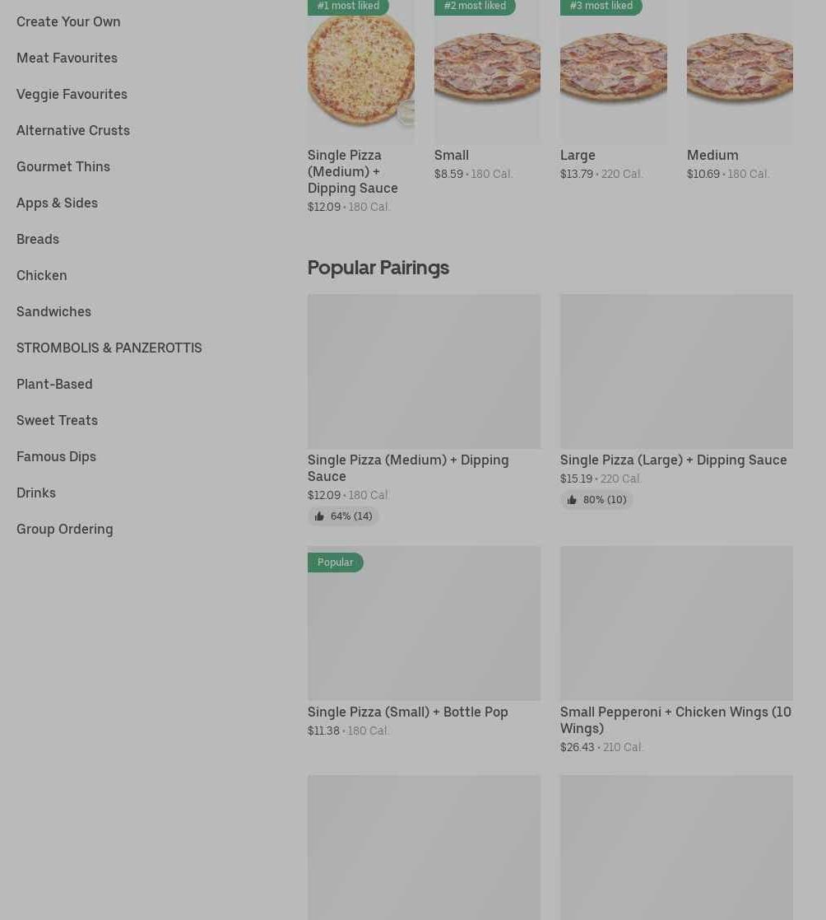The image size is (826, 920).
Task: Open Single Pizza (Large) + Dipping Sauce pairing
Action: (676, 372)
